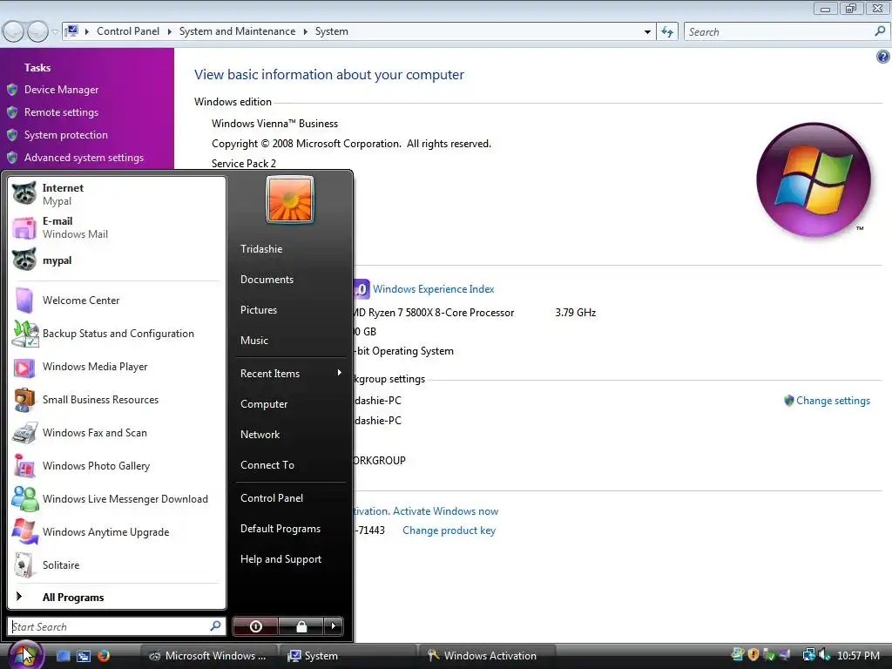The image size is (892, 669).
Task: Open Welcome Center from Start menu
Action: point(117,301)
